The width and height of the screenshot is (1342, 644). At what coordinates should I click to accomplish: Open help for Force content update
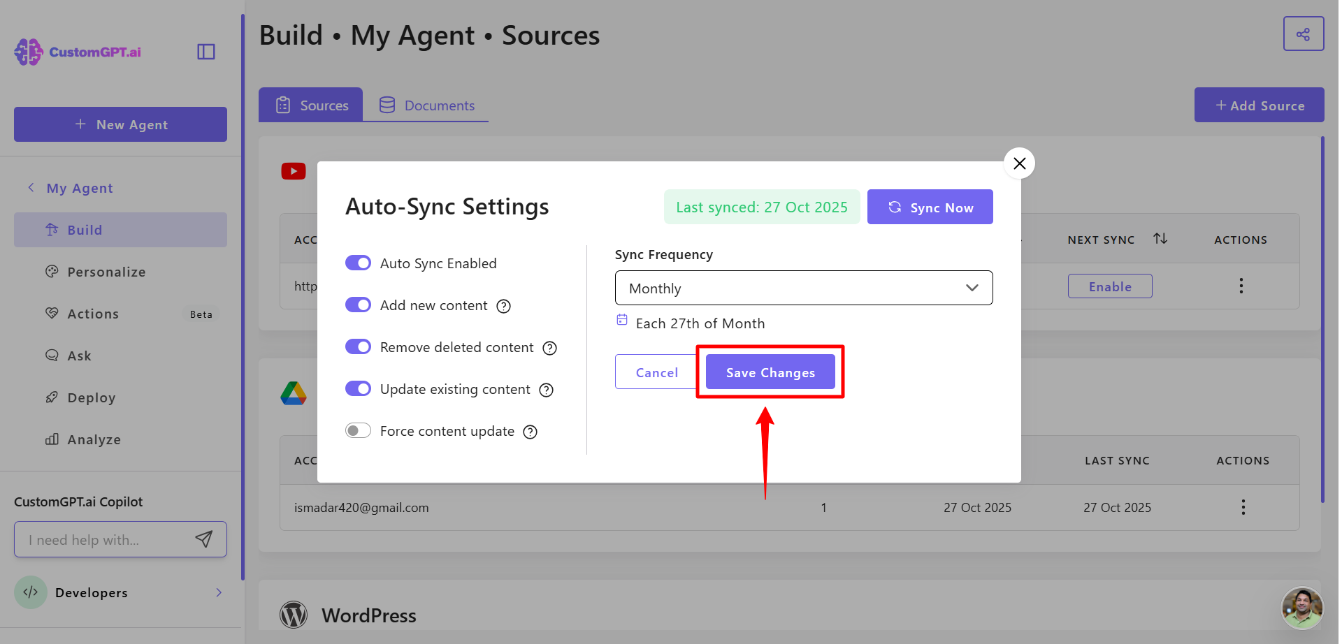point(531,432)
